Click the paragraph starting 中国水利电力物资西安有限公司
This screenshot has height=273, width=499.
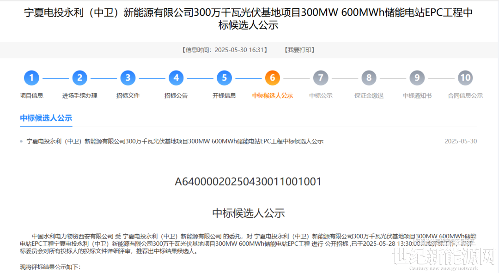pos(248,244)
